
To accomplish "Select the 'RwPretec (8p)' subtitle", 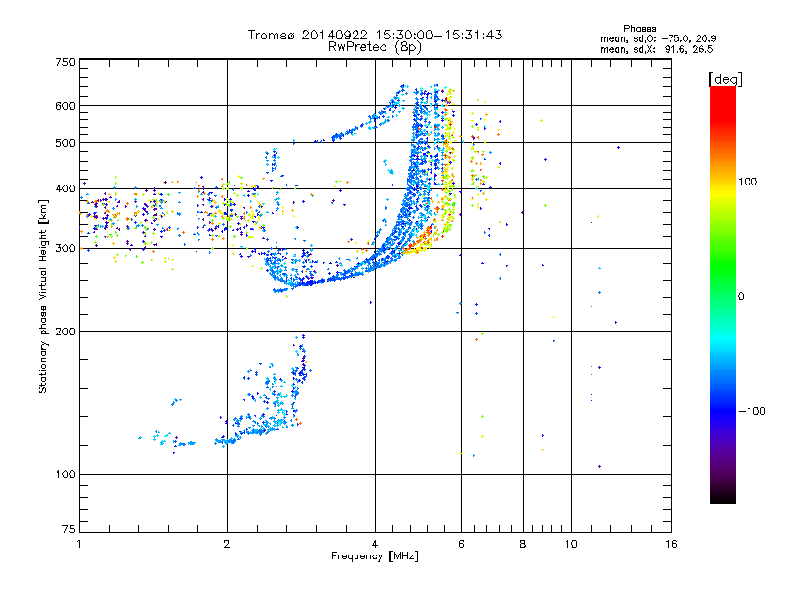I will [374, 47].
